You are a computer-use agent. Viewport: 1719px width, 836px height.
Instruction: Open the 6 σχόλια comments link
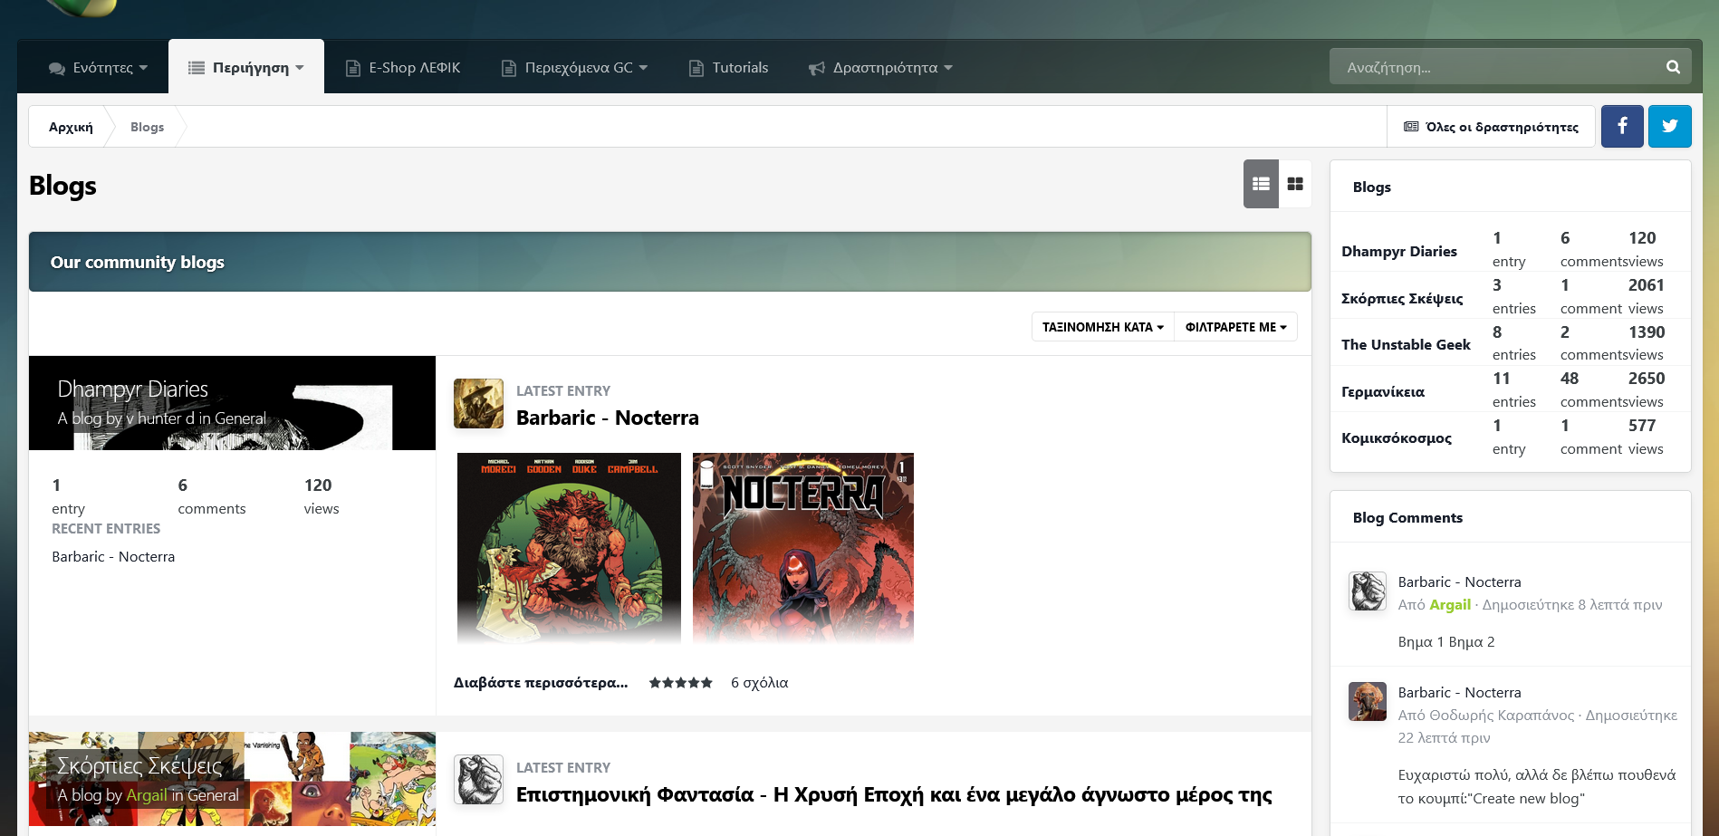pyautogui.click(x=760, y=683)
